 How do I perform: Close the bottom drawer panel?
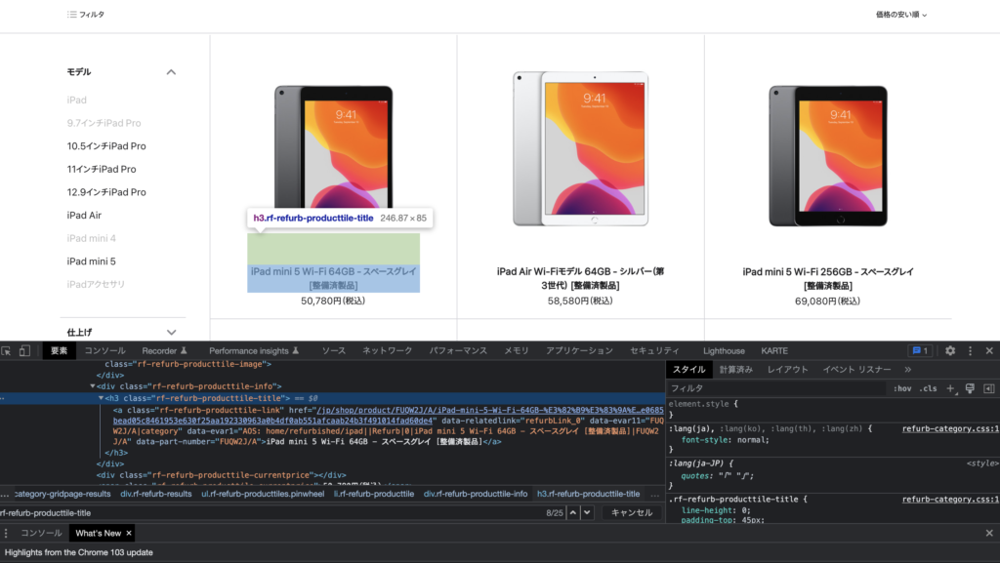click(989, 533)
